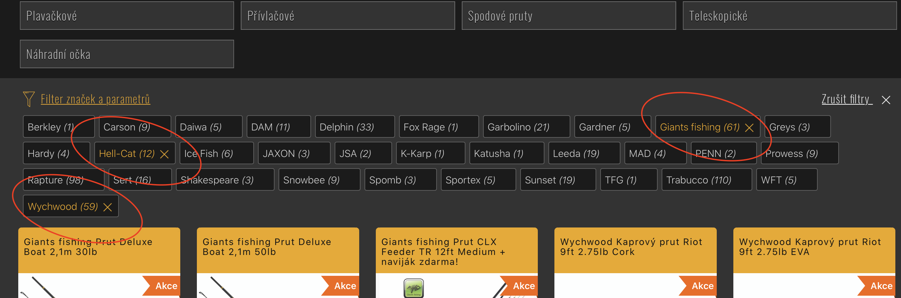
Task: Open the Teleskopické category
Action: point(790,16)
